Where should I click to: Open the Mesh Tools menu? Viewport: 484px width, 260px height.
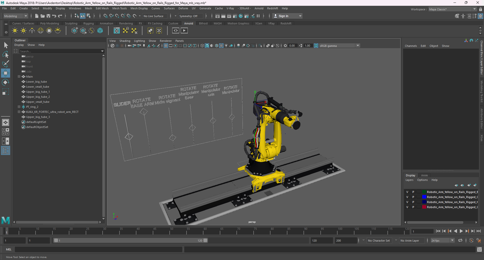(x=119, y=8)
